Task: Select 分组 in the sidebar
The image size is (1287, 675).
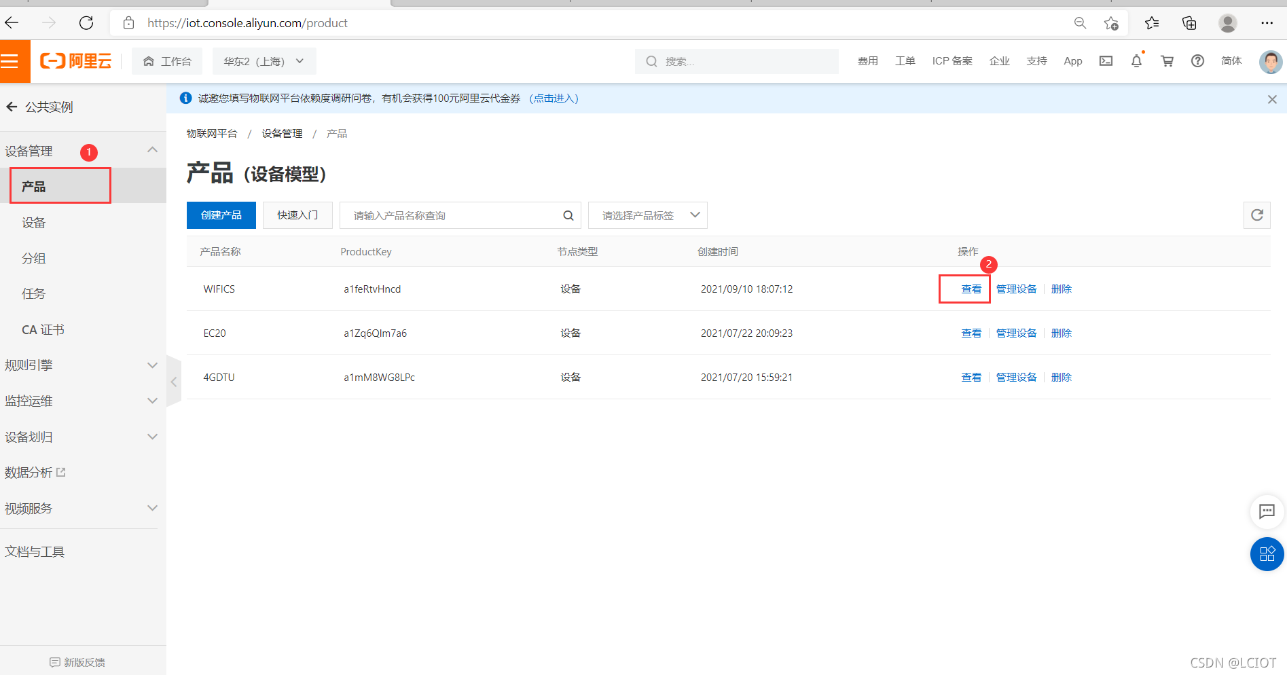Action: click(33, 258)
